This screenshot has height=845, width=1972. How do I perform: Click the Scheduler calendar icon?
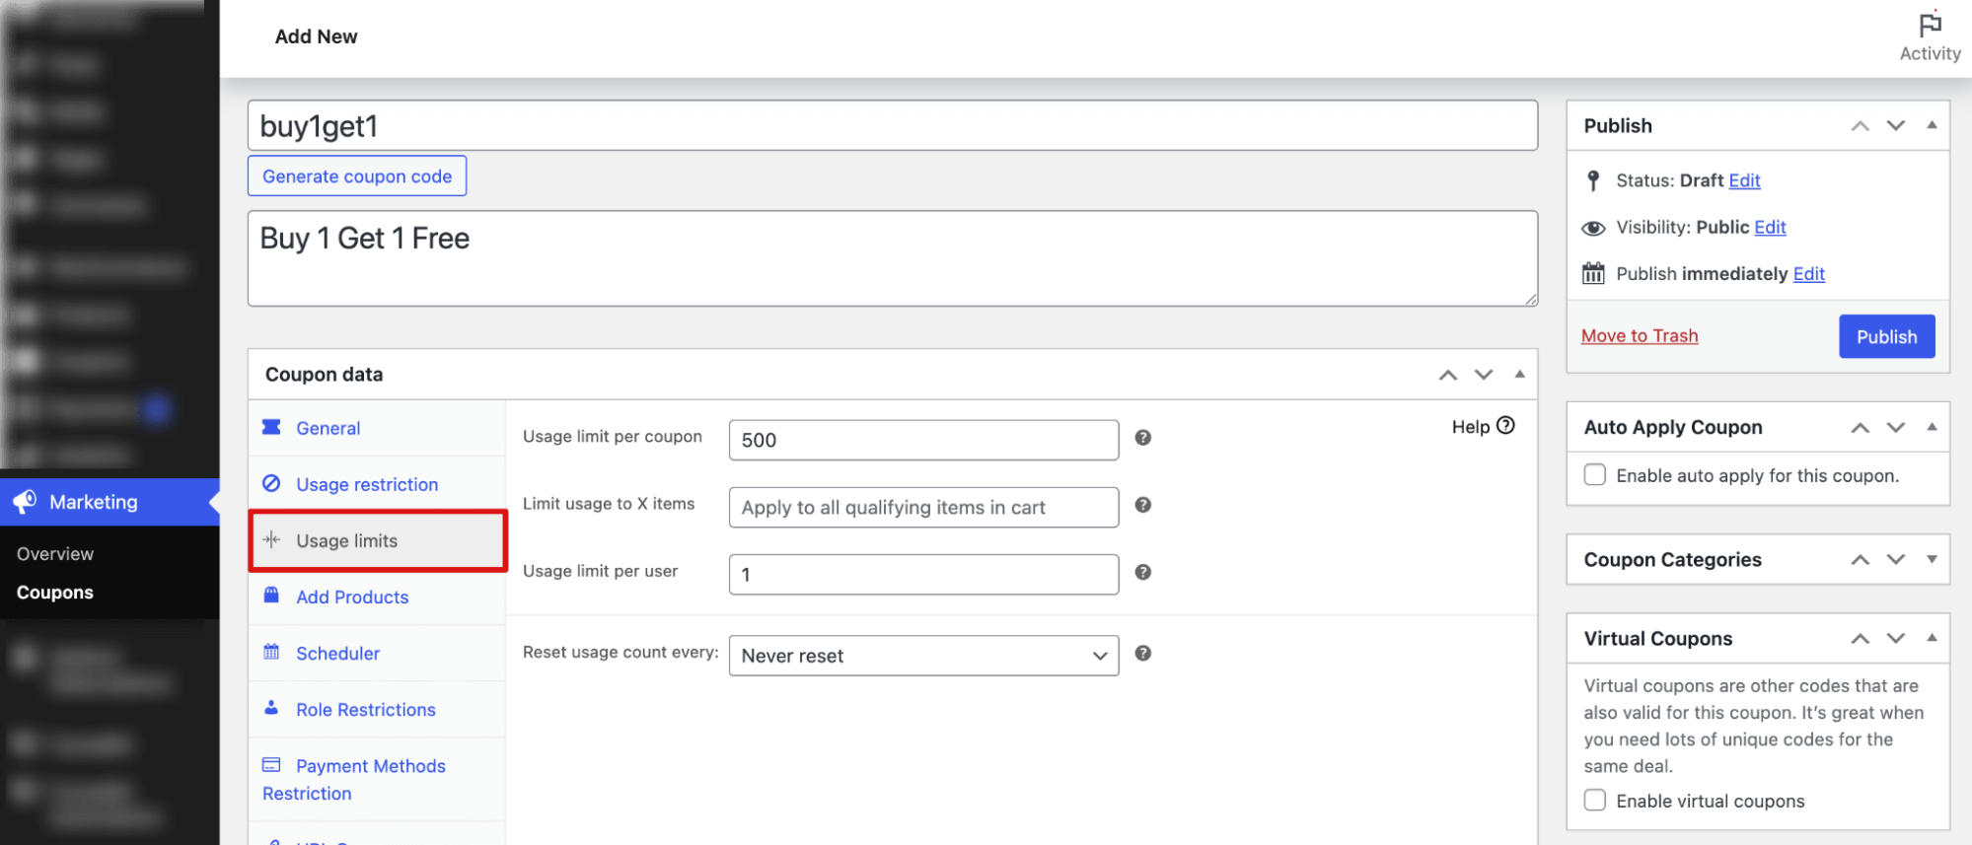[x=271, y=652]
